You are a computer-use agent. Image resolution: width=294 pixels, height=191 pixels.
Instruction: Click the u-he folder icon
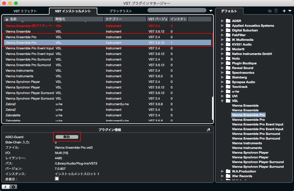[x=228, y=91]
